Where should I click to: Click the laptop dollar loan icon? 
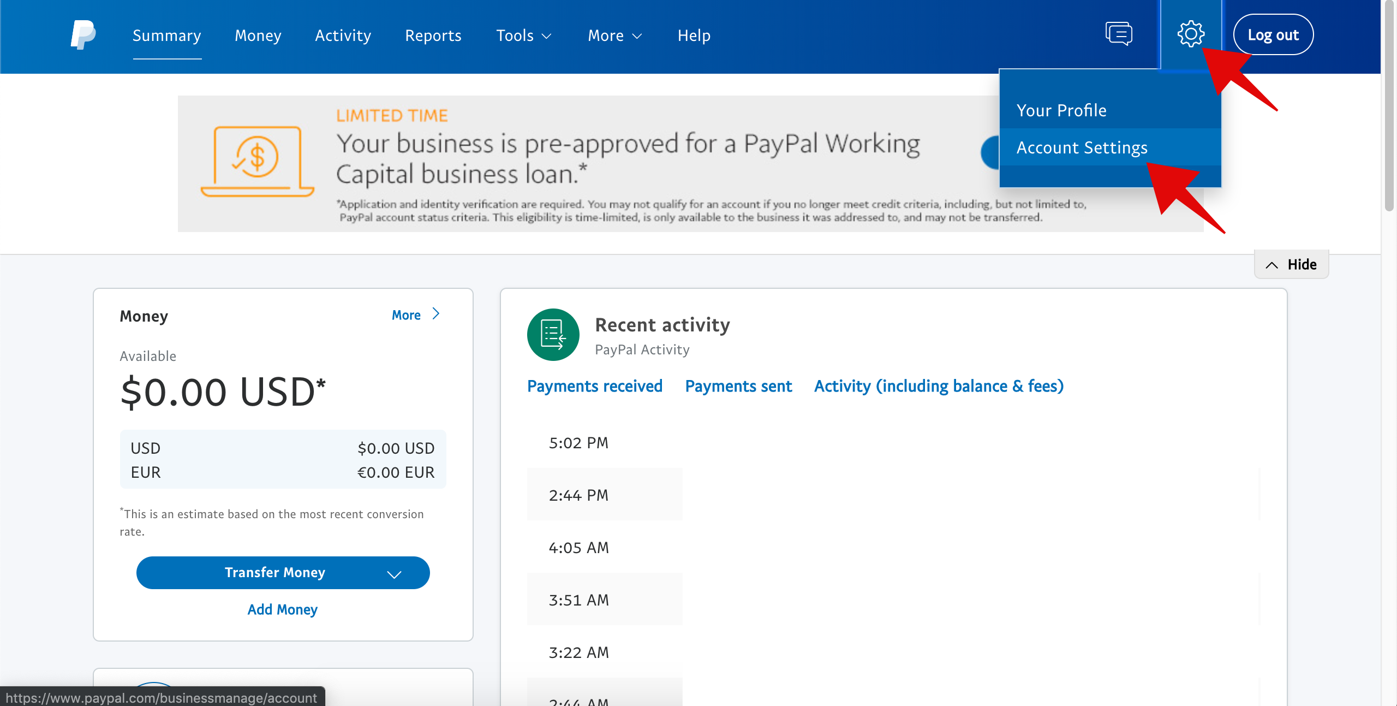click(257, 162)
